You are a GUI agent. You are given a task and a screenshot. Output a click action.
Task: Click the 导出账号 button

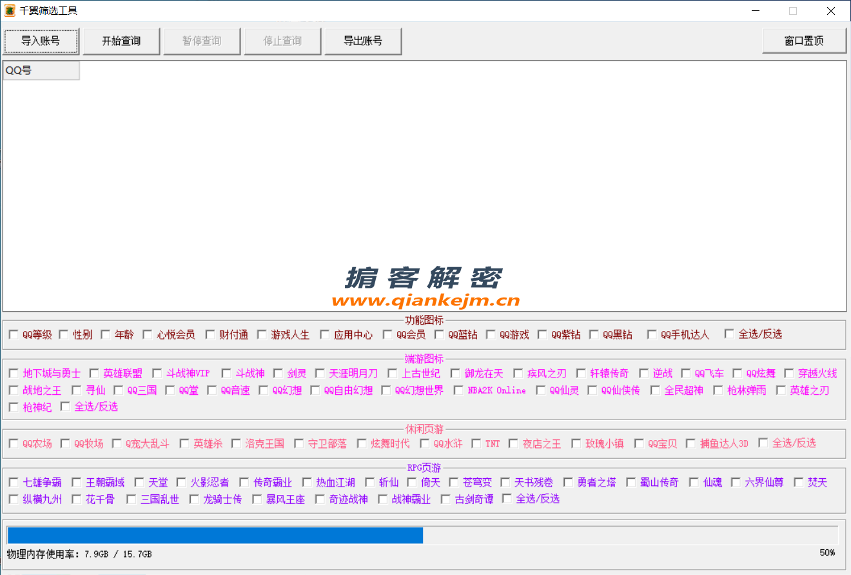[x=363, y=41]
